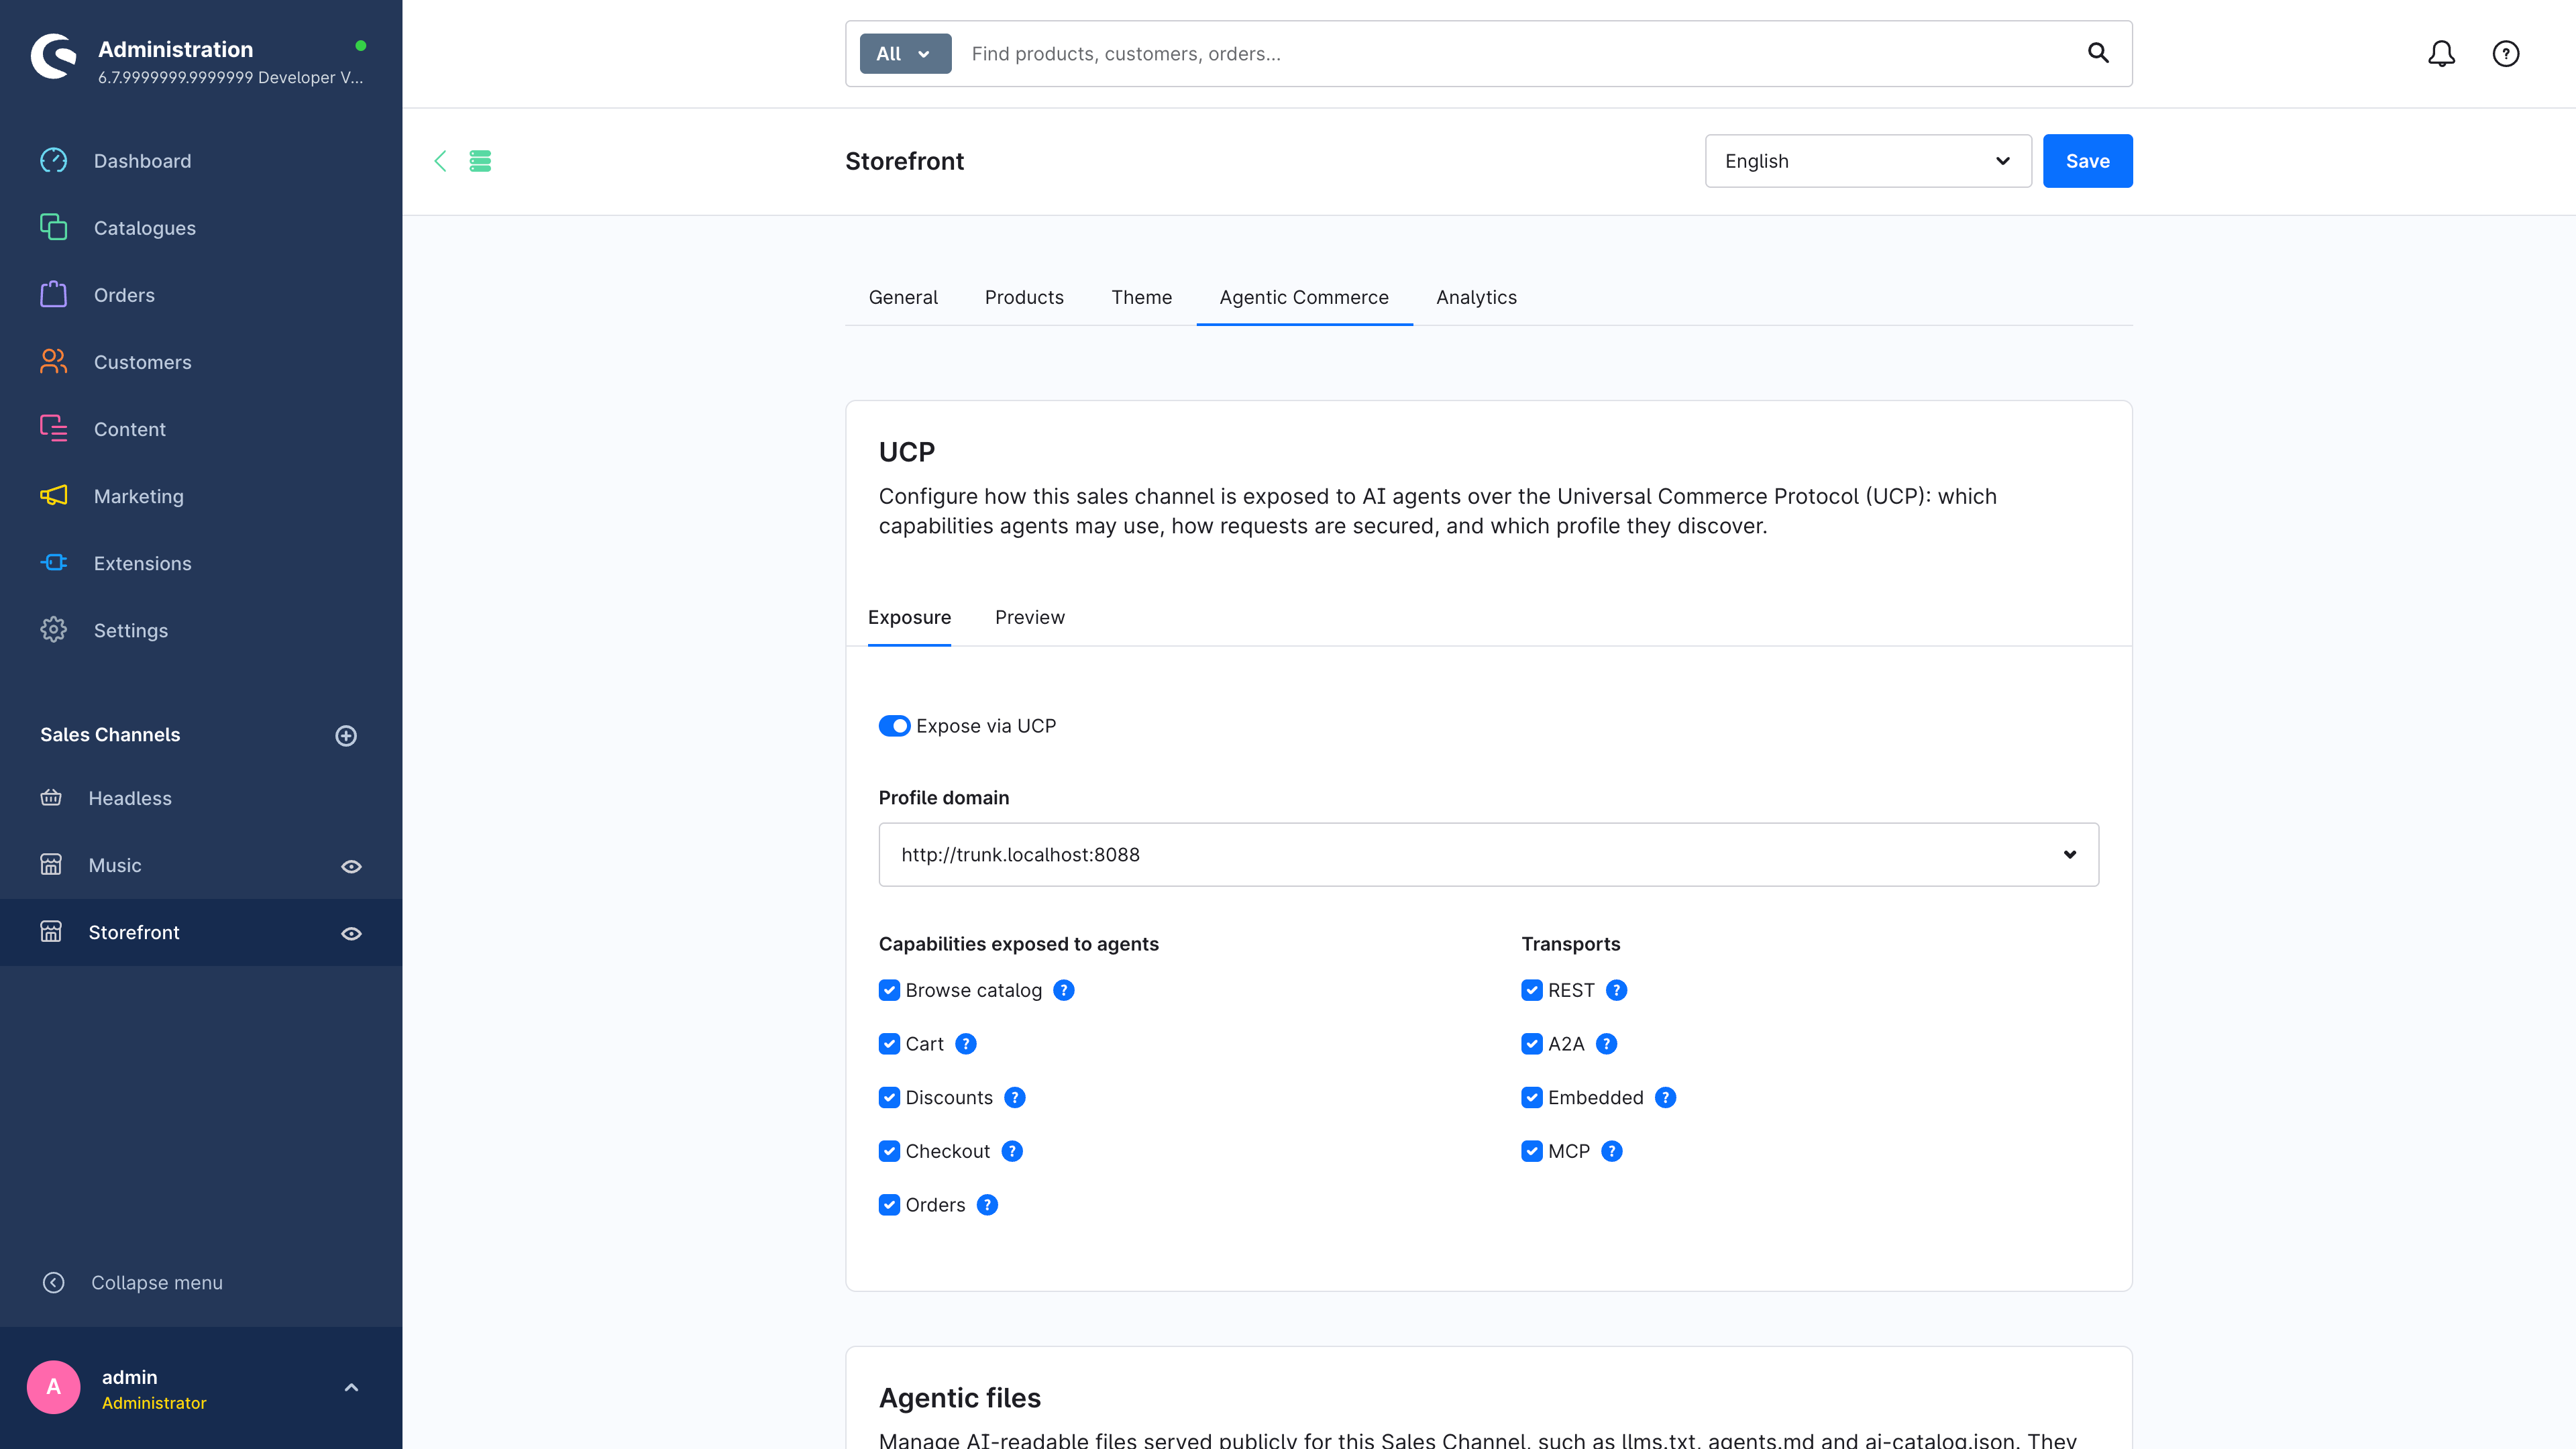Go back using the left arrow icon

(440, 161)
